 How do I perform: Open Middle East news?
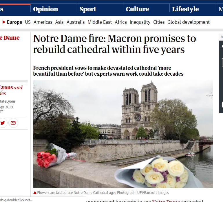coord(100,22)
